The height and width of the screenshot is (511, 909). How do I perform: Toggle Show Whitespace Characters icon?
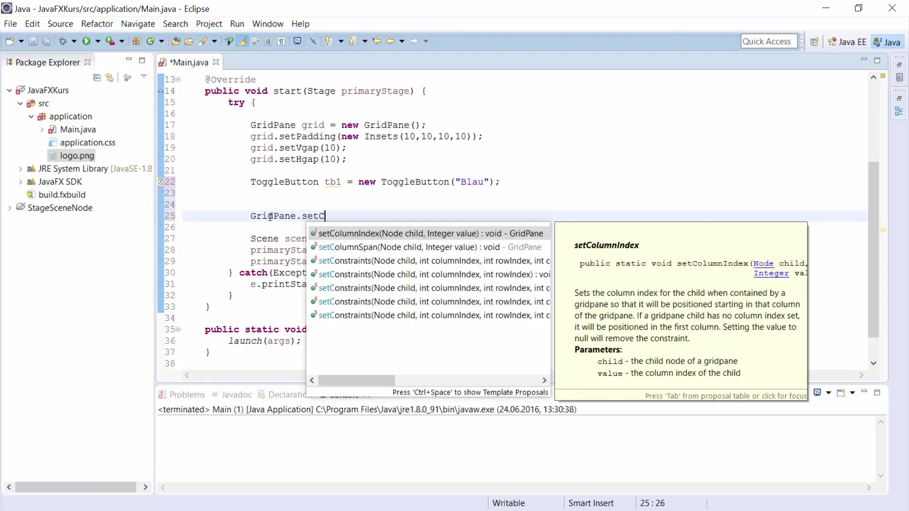point(282,41)
